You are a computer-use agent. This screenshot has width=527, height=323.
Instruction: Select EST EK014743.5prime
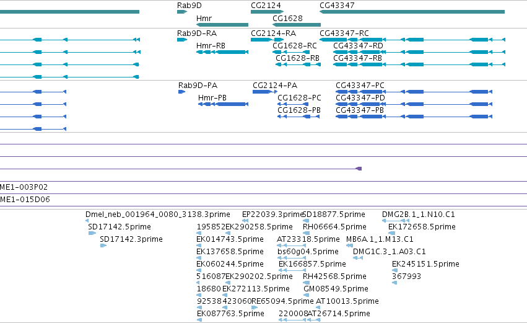coord(230,239)
